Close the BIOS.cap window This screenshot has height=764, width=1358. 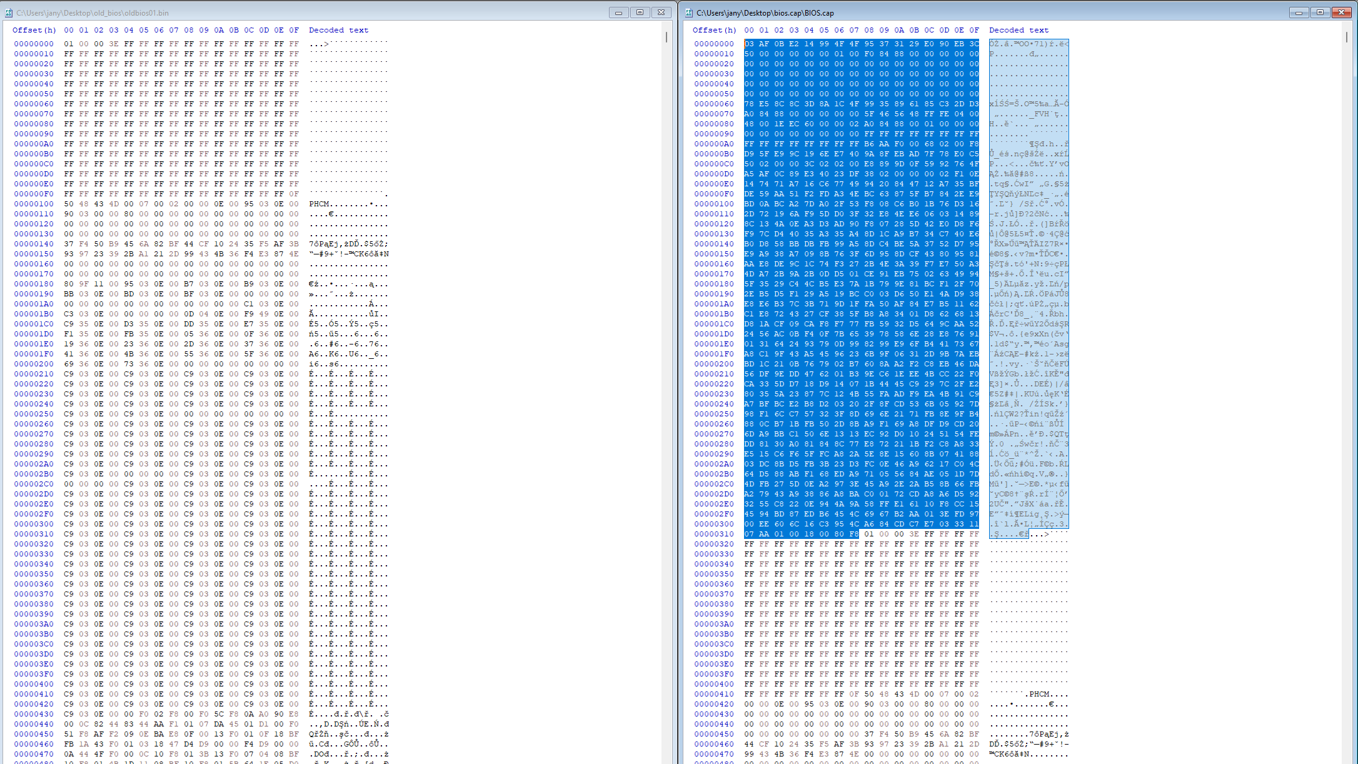point(1341,13)
